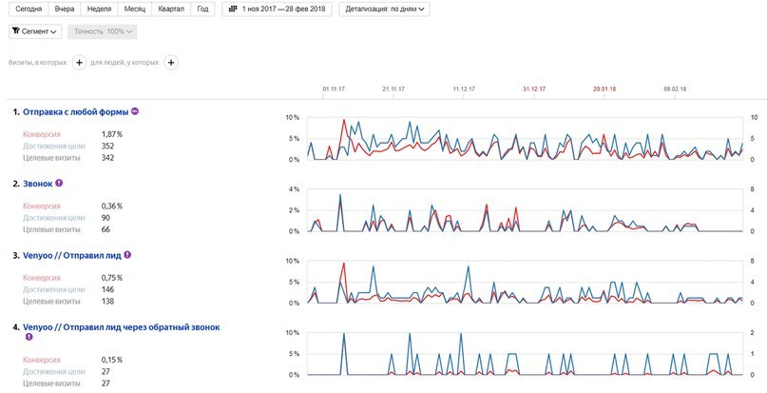Select the Год period tab
This screenshot has height=393, width=767.
click(202, 9)
